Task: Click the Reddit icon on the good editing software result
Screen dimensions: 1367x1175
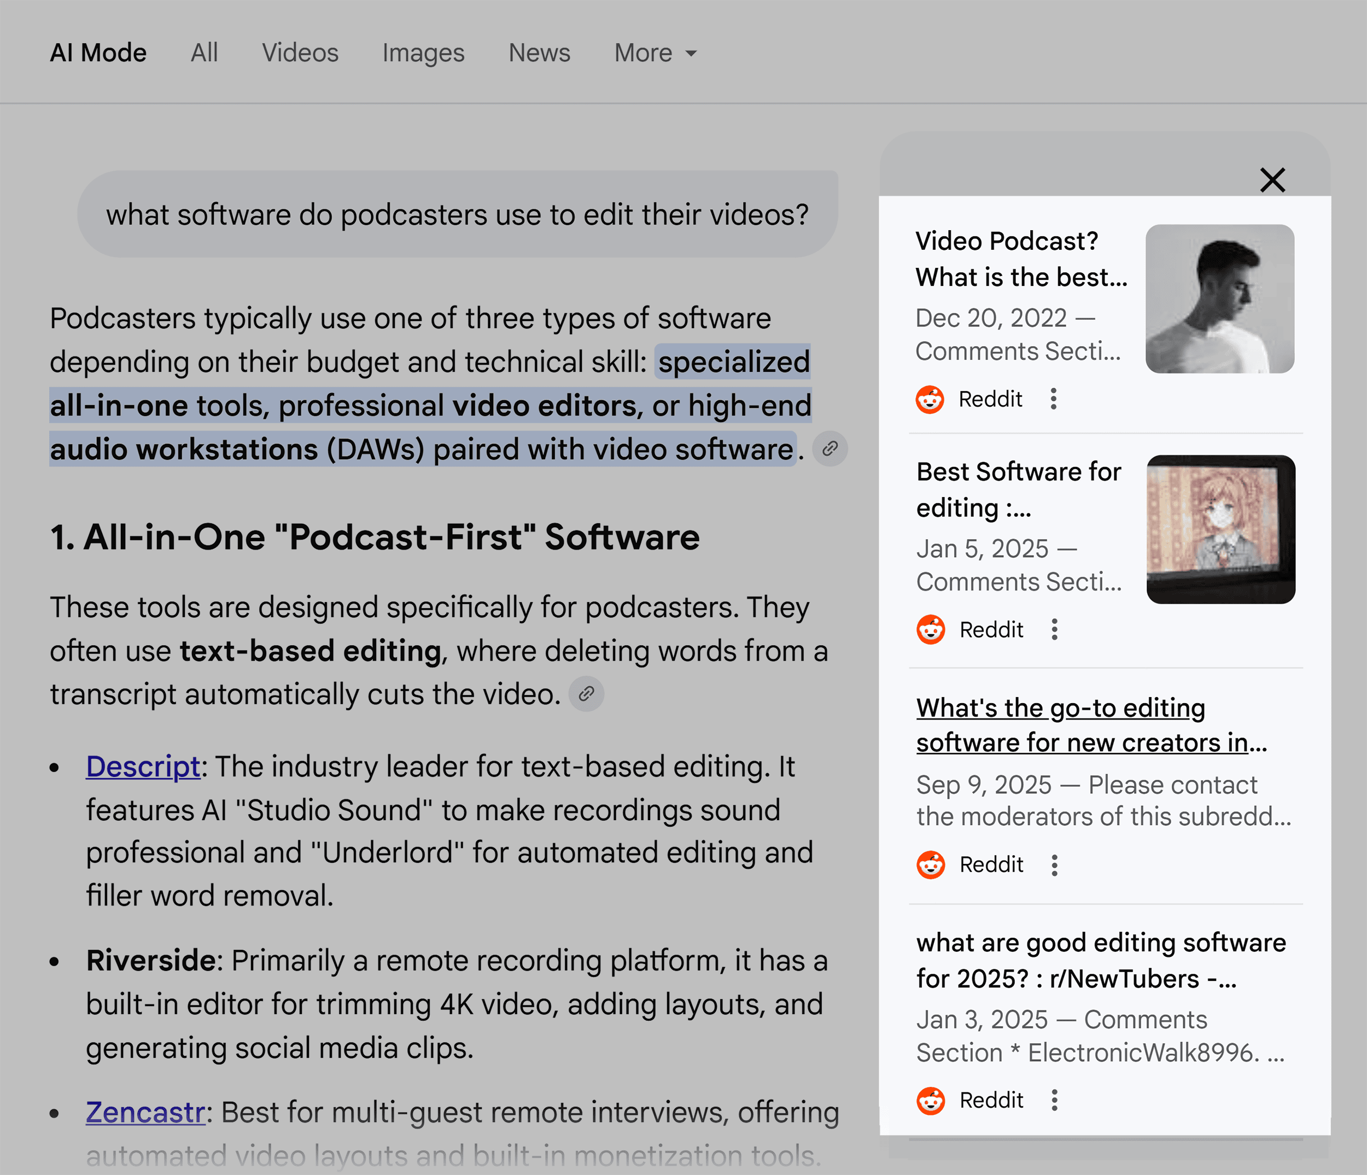Action: [931, 1100]
